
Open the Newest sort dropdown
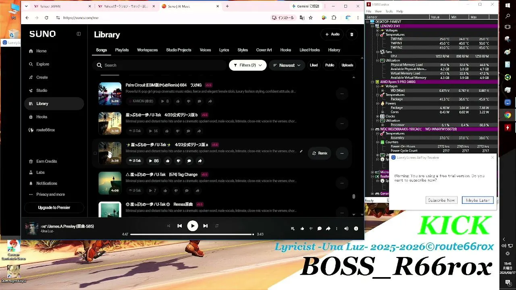tap(287, 65)
